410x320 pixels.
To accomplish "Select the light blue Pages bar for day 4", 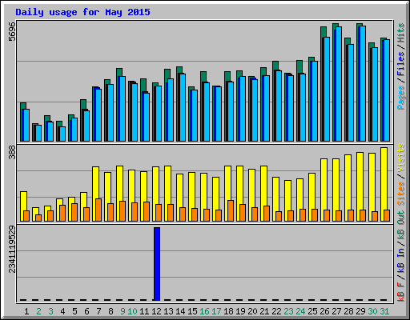I will pyautogui.click(x=62, y=134).
